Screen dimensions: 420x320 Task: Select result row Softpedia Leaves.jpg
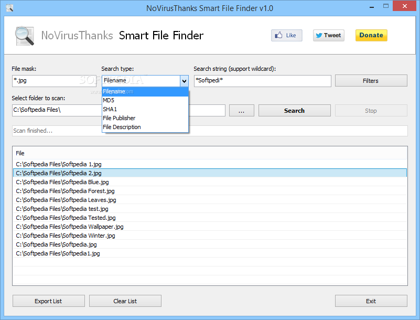point(210,200)
